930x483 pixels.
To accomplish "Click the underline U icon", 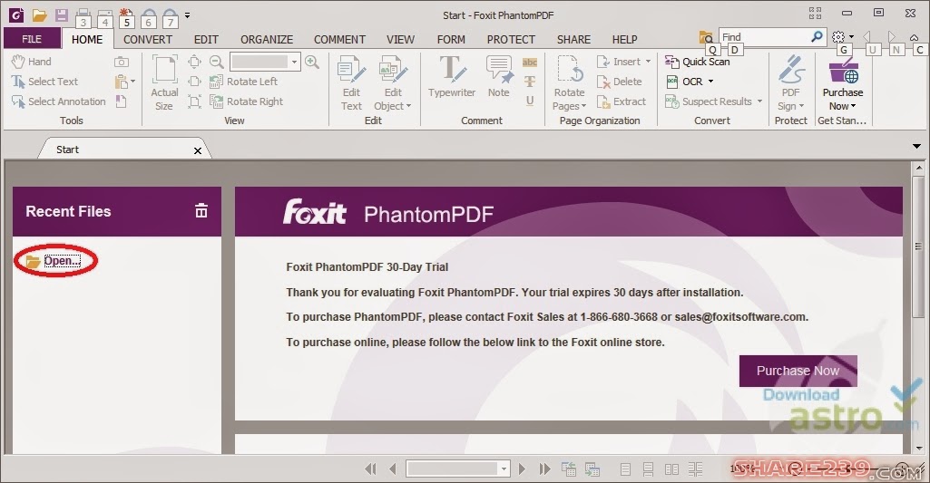I will coord(530,101).
